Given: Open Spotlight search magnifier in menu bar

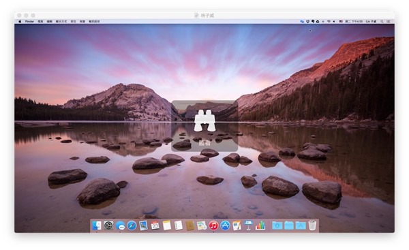Looking at the screenshot, I should [x=382, y=21].
